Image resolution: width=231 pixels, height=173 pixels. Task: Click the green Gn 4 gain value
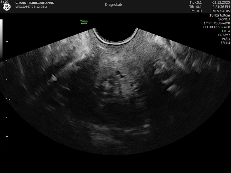point(226,31)
